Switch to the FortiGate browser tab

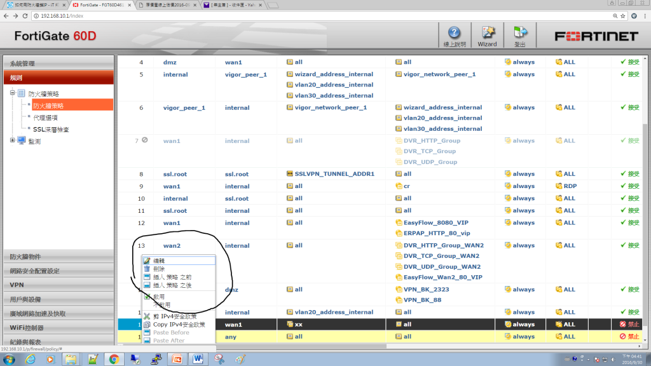(101, 5)
